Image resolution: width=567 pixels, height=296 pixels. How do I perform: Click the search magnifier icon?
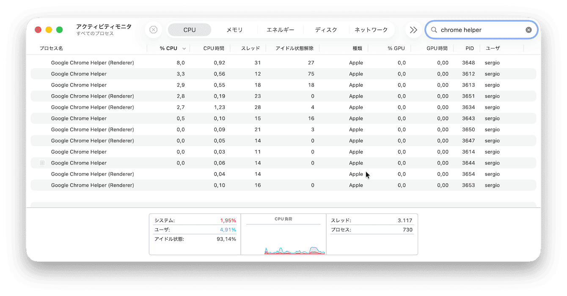(x=434, y=30)
